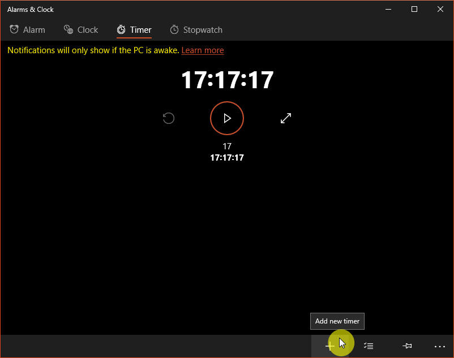Click the large 17:17:17 countdown display
The width and height of the screenshot is (454, 358).
(228, 80)
